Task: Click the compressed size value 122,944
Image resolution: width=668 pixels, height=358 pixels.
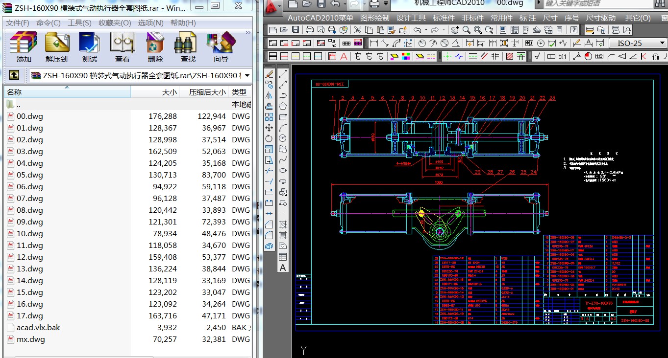Action: click(212, 116)
